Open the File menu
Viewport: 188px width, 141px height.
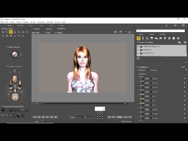point(2,22)
